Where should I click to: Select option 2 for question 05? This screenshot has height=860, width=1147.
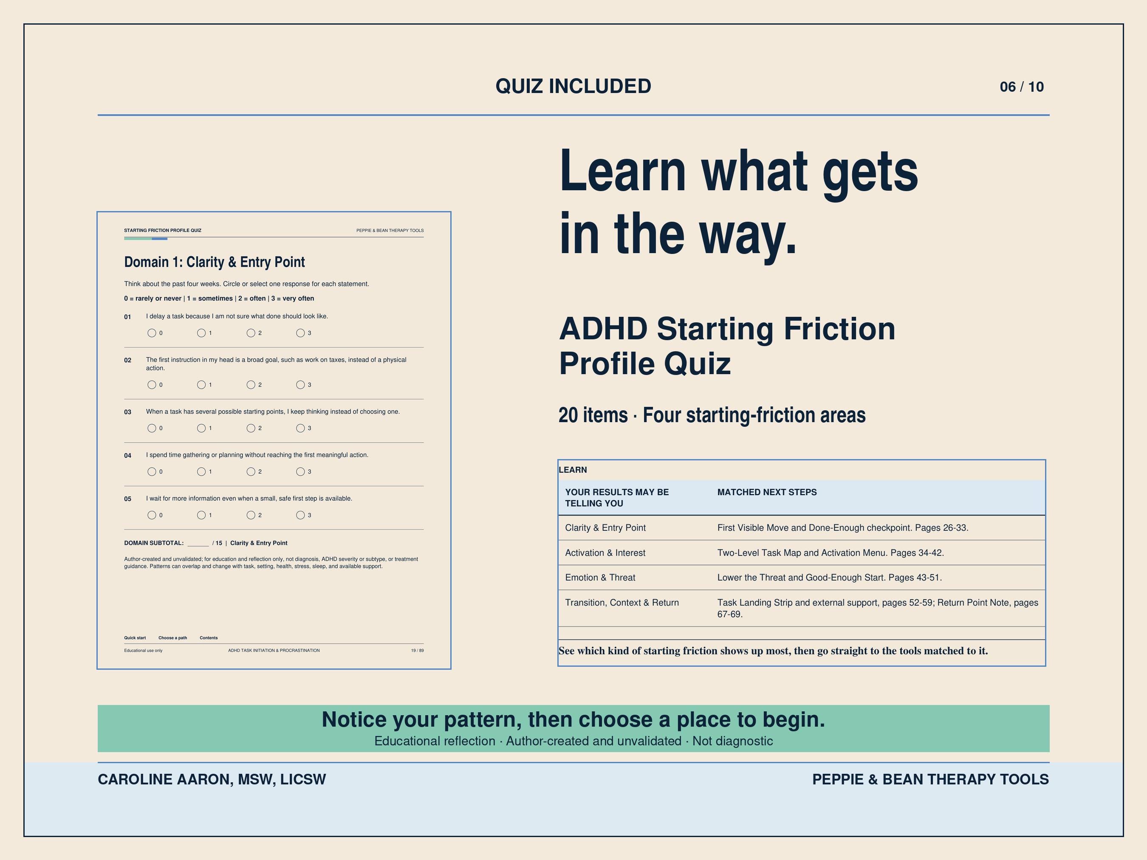(251, 515)
